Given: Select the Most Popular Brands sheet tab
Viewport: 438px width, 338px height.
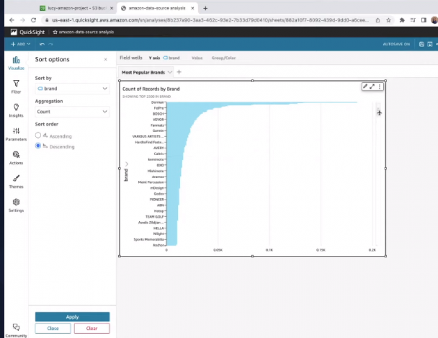Looking at the screenshot, I should coord(143,72).
